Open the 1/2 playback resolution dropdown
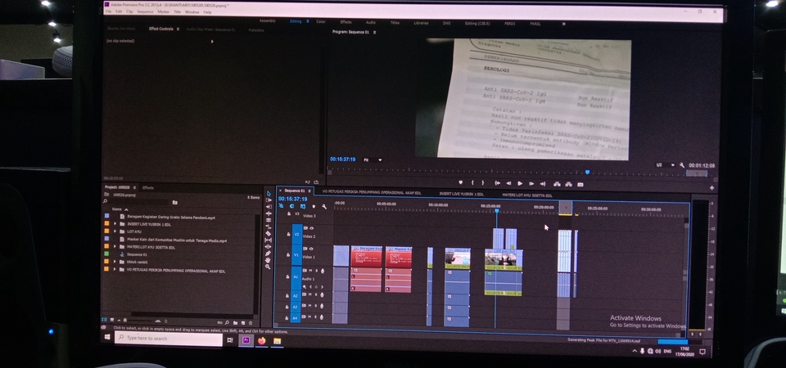The height and width of the screenshot is (368, 786). click(x=666, y=165)
